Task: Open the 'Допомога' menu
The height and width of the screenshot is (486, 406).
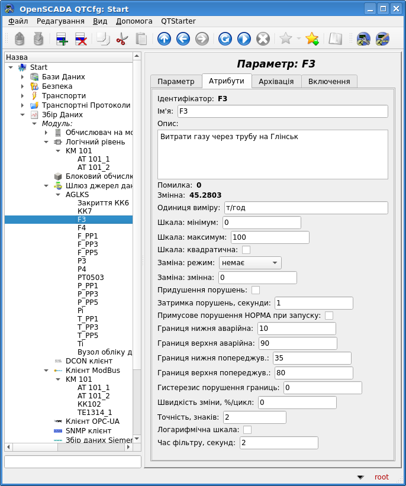Action: click(x=134, y=21)
